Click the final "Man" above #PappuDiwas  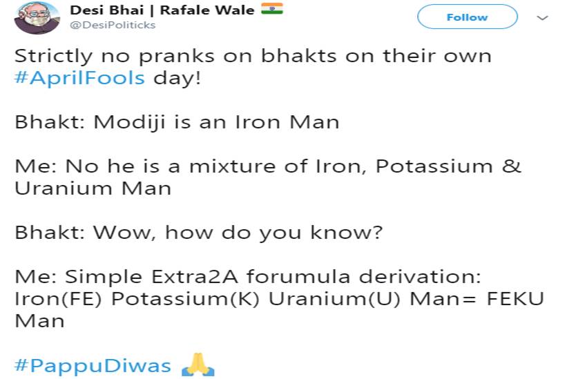tap(39, 321)
